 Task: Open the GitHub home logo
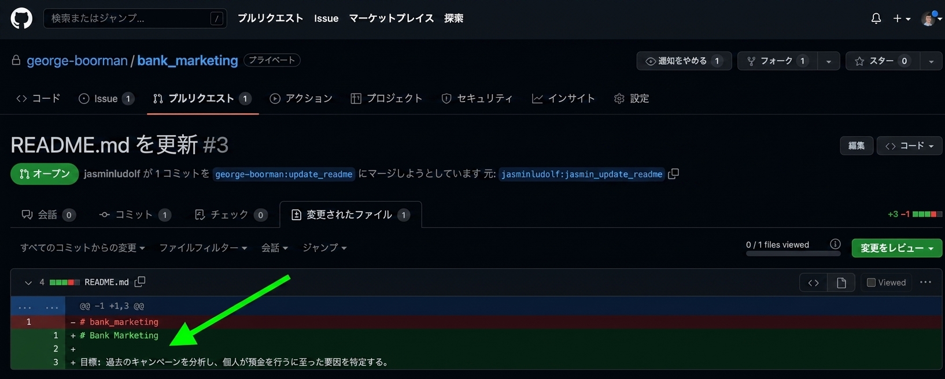[21, 18]
